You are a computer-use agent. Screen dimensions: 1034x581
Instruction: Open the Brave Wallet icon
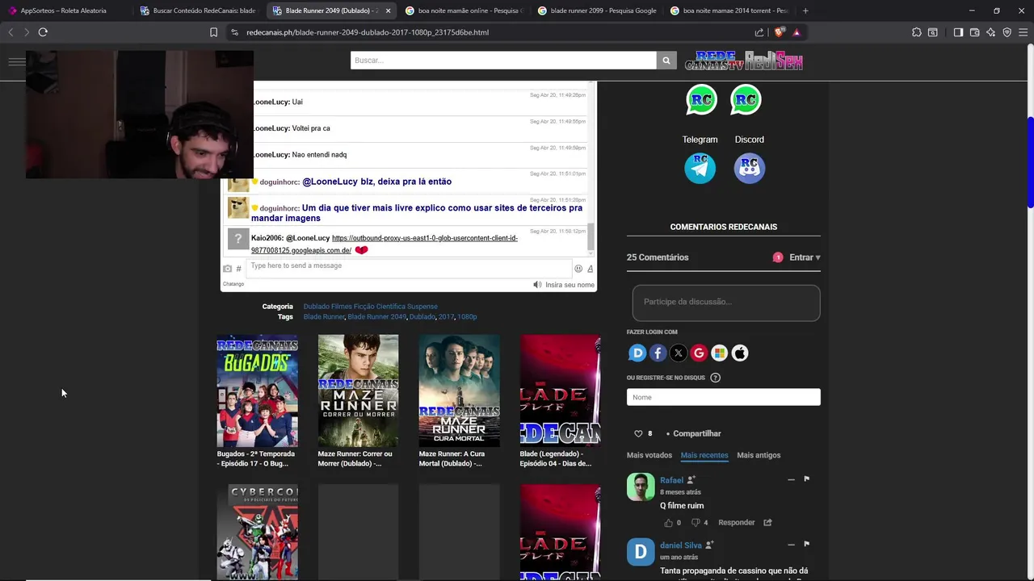[974, 32]
